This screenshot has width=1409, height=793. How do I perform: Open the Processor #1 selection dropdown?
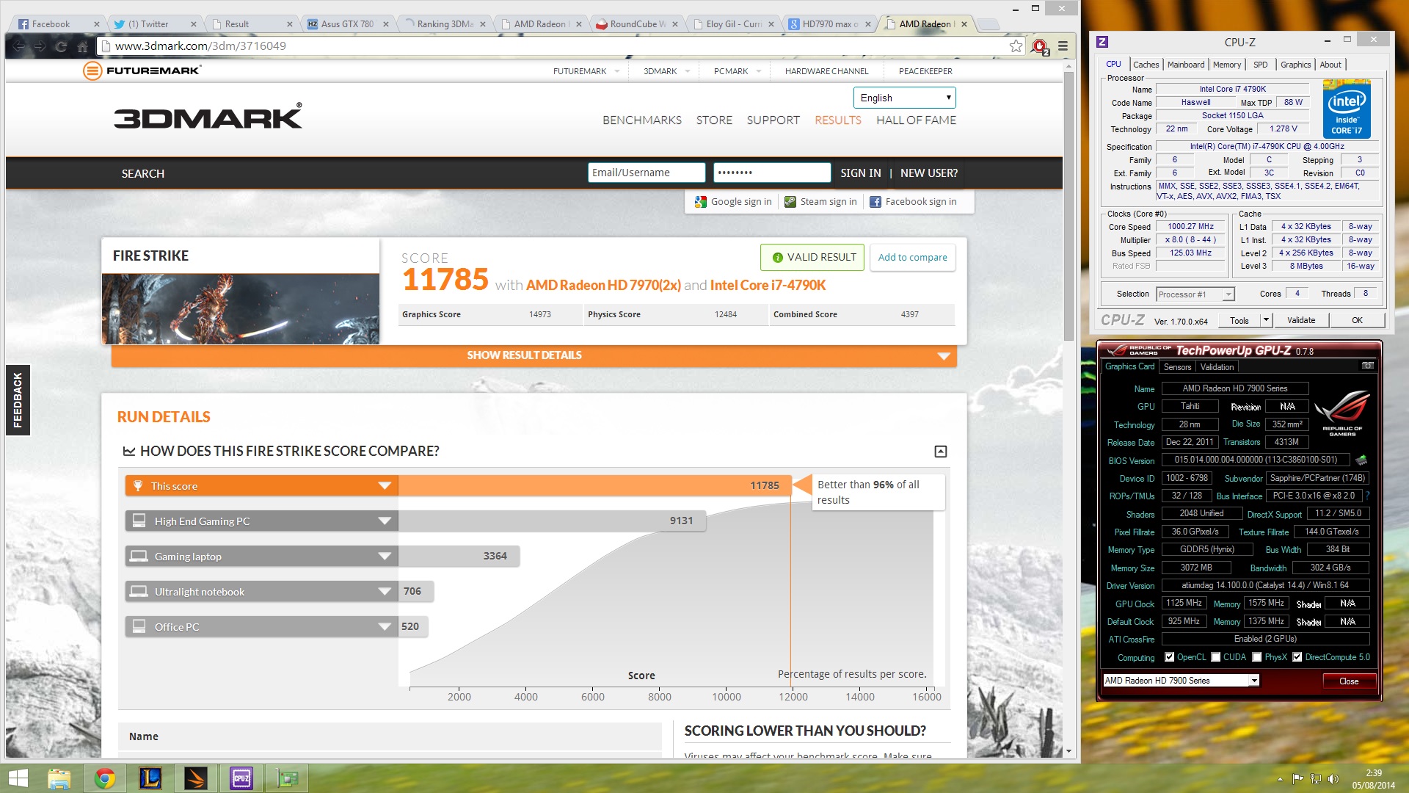coord(1228,294)
